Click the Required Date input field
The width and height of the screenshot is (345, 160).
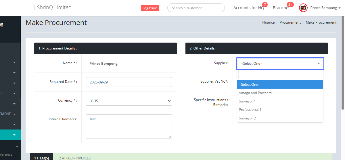click(x=129, y=82)
